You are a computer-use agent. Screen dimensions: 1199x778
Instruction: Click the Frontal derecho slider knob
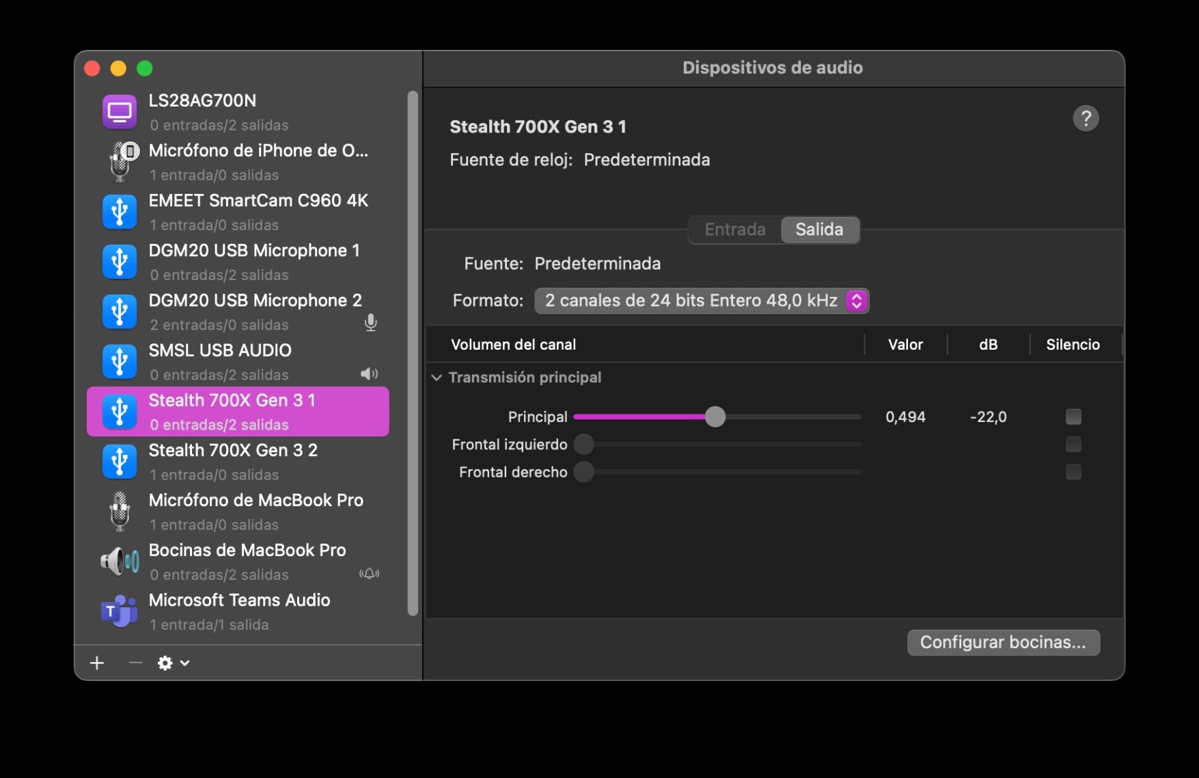[583, 472]
